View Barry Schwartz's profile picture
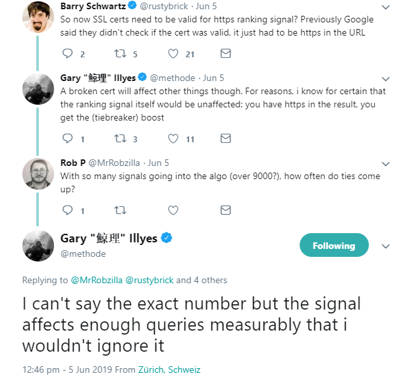The image size is (411, 380). coord(38,18)
